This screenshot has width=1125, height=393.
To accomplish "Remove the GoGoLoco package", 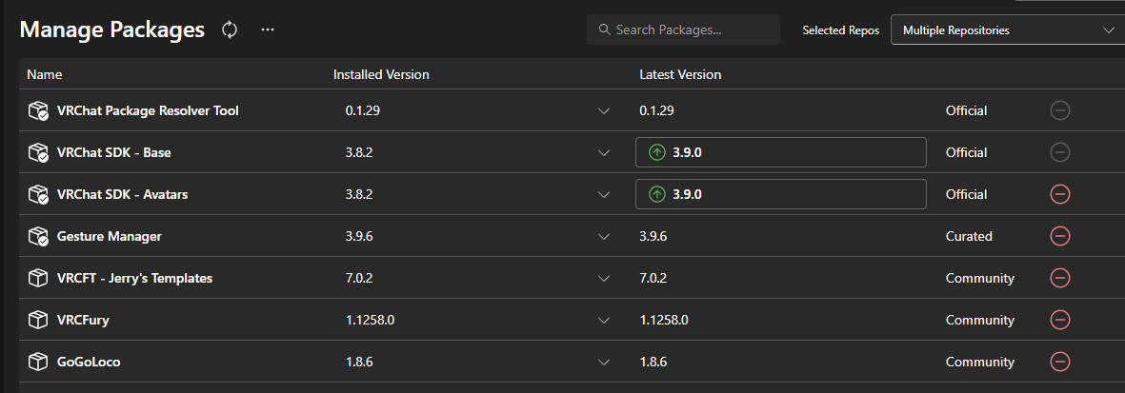I will [x=1059, y=362].
